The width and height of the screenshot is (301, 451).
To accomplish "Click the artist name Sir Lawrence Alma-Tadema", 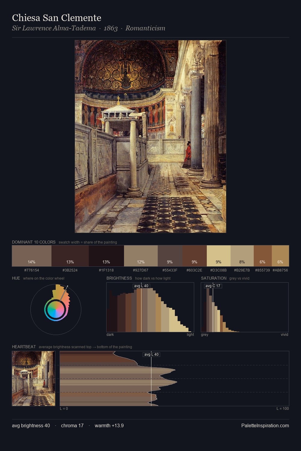I will tap(54, 28).
